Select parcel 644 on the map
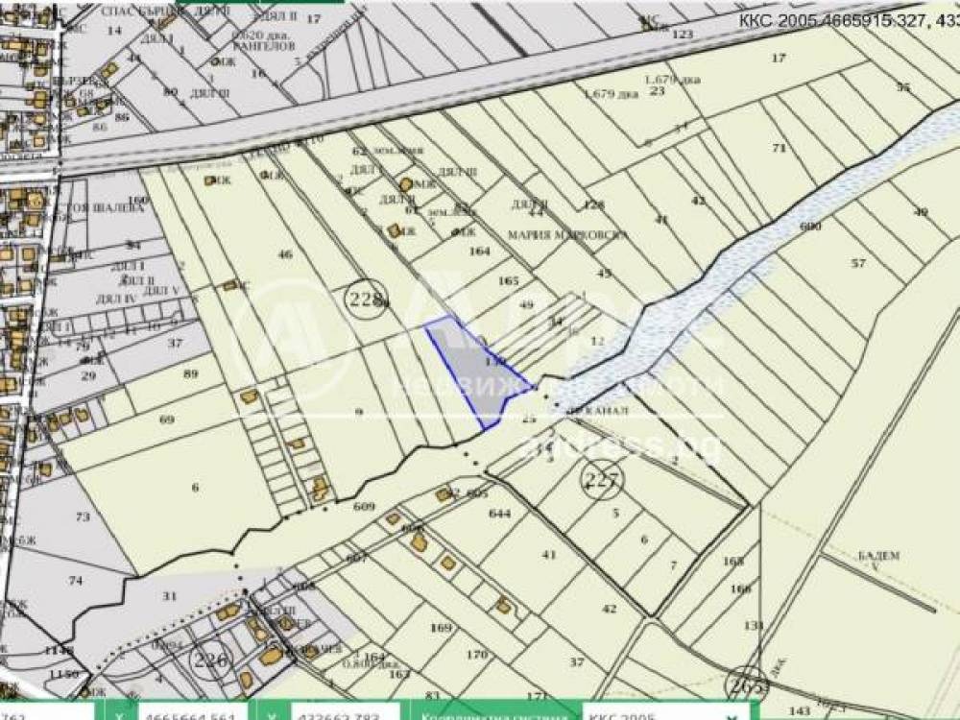The height and width of the screenshot is (720, 960). pos(500,514)
